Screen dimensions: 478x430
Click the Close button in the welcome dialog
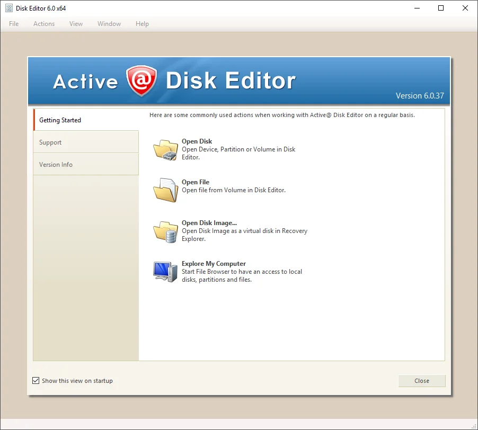(422, 381)
